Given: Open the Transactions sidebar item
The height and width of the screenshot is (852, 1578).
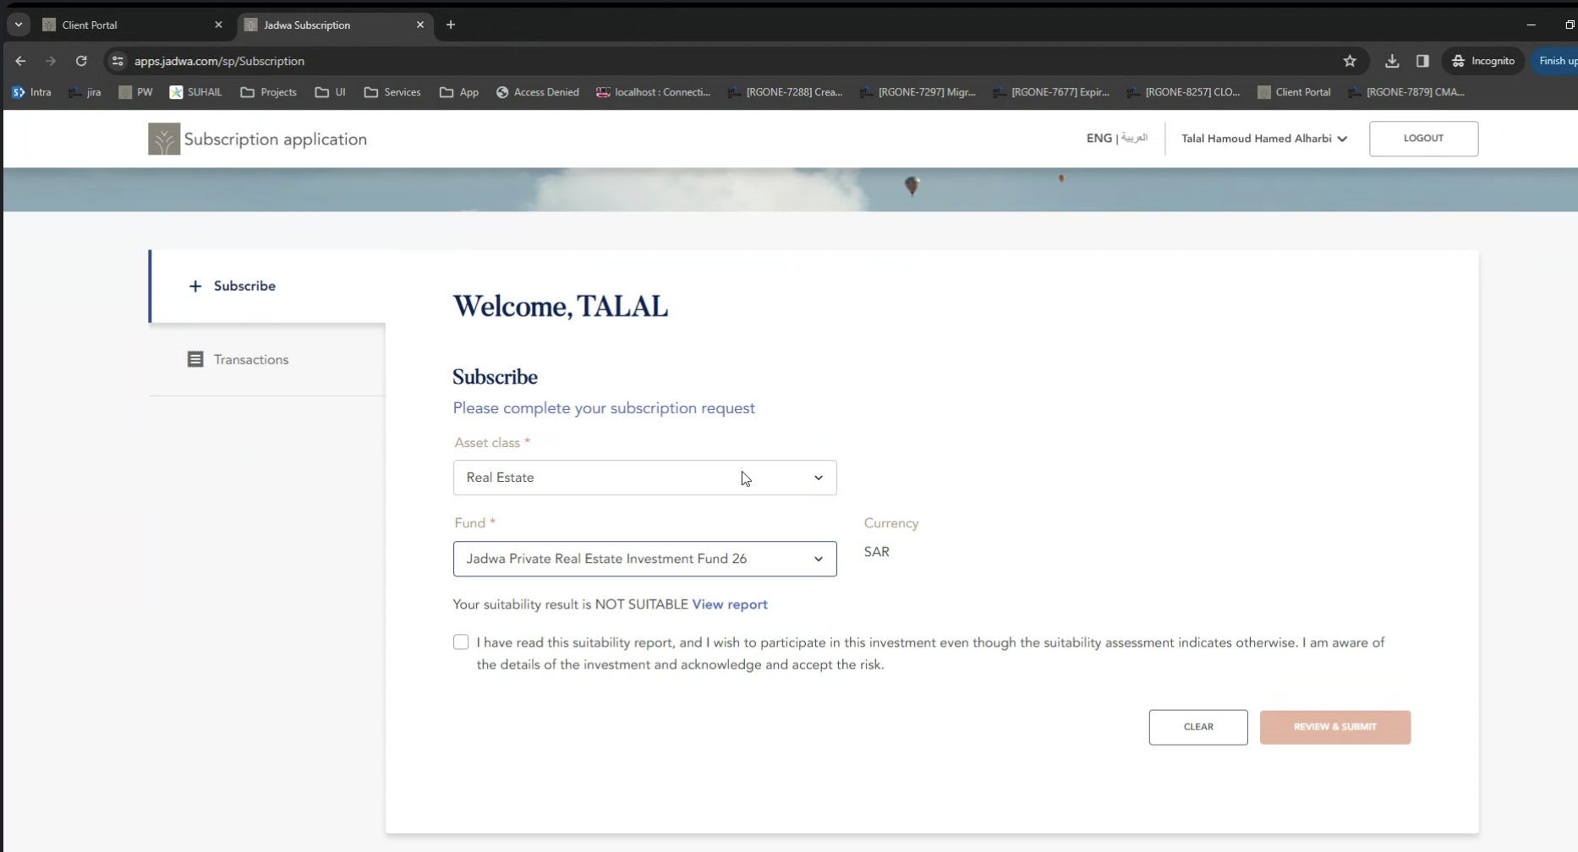Looking at the screenshot, I should point(250,359).
